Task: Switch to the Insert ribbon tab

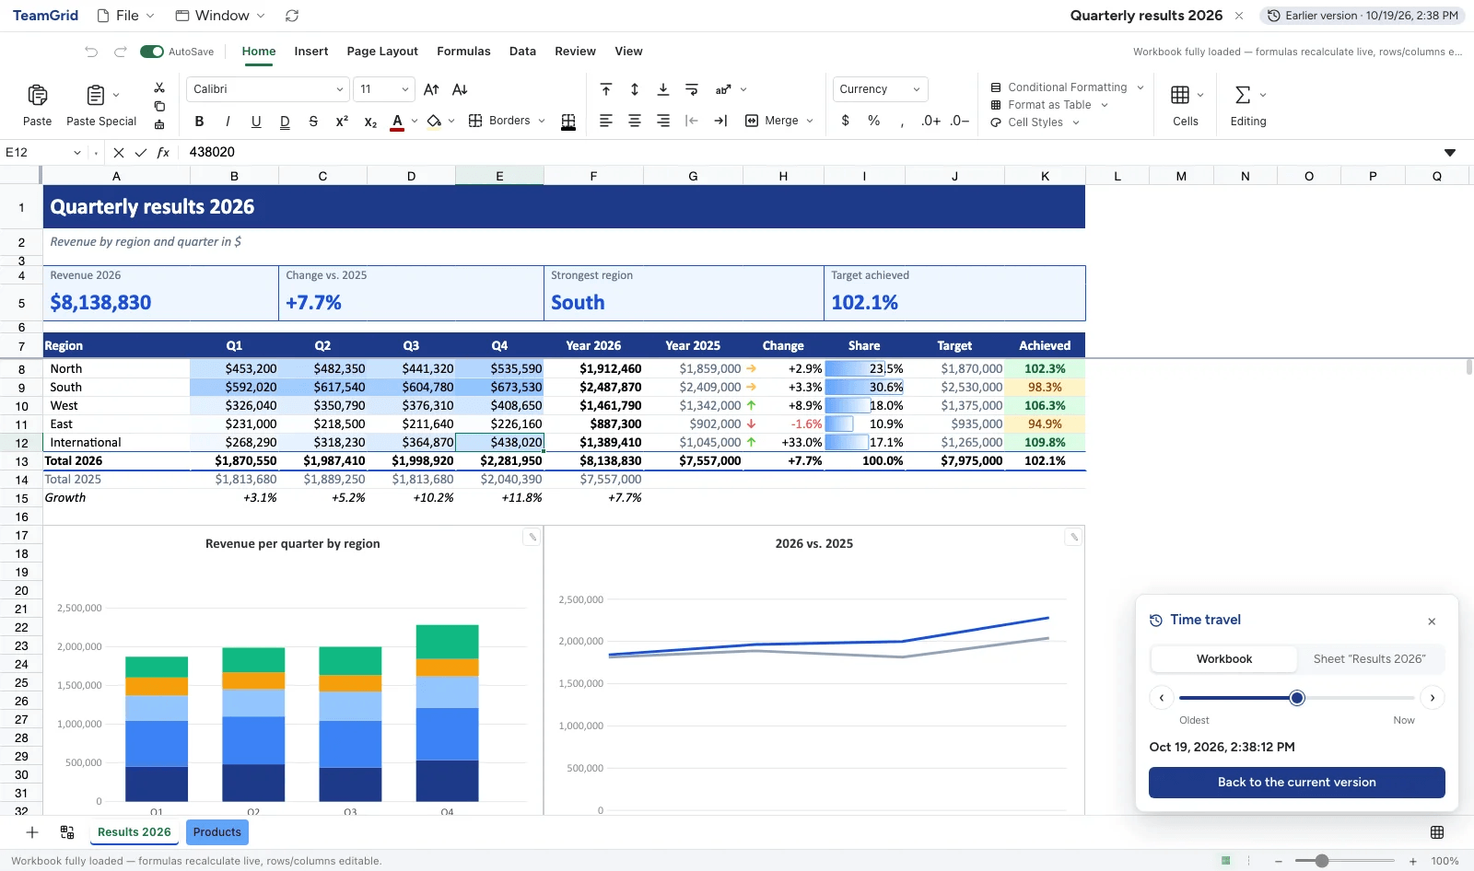Action: (x=311, y=52)
